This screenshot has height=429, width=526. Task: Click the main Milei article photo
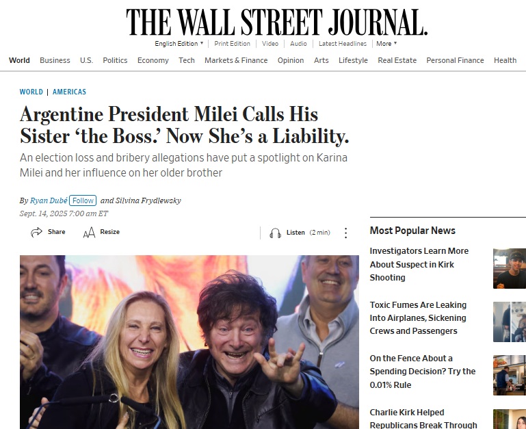pyautogui.click(x=189, y=342)
